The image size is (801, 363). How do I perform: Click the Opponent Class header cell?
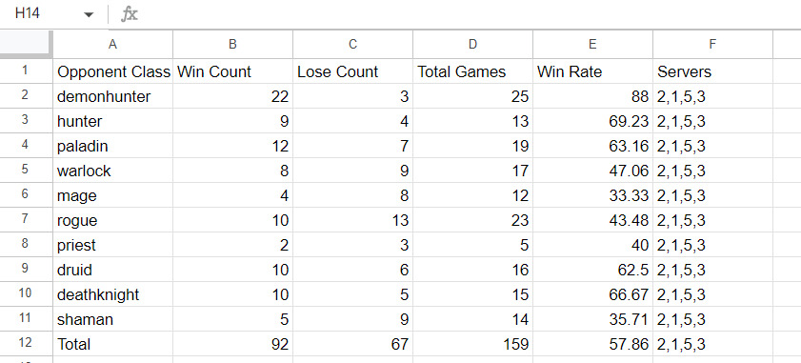(x=113, y=71)
